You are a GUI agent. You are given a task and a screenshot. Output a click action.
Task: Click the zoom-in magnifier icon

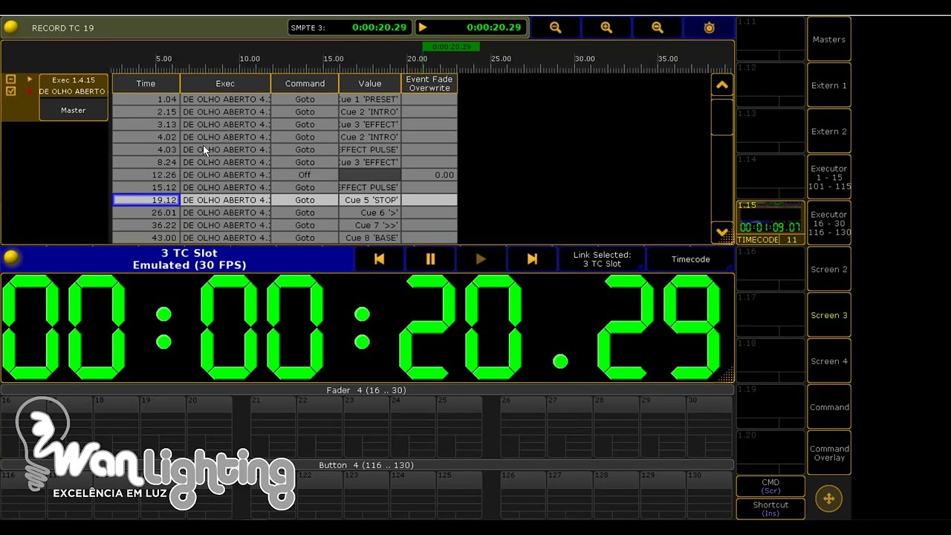pyautogui.click(x=606, y=27)
